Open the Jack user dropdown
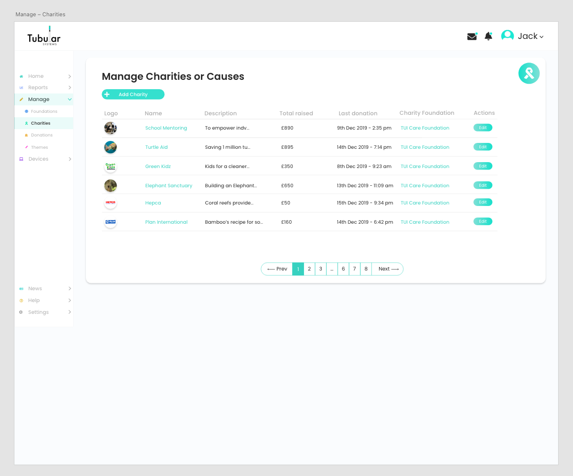This screenshot has width=573, height=476. tap(530, 36)
